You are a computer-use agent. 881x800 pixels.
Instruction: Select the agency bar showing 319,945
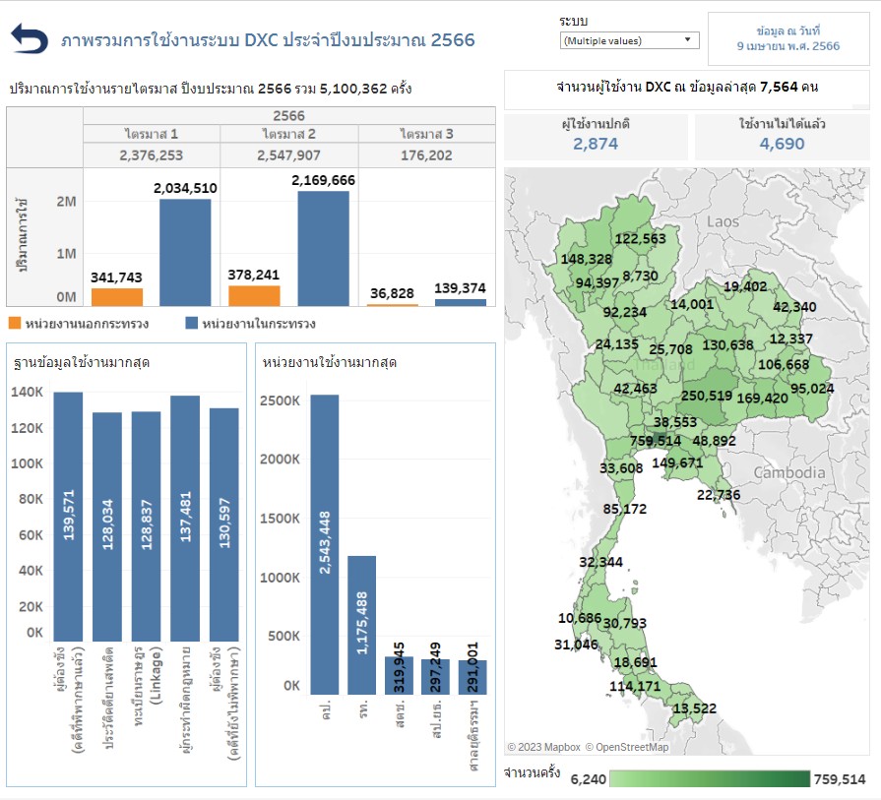pos(399,676)
